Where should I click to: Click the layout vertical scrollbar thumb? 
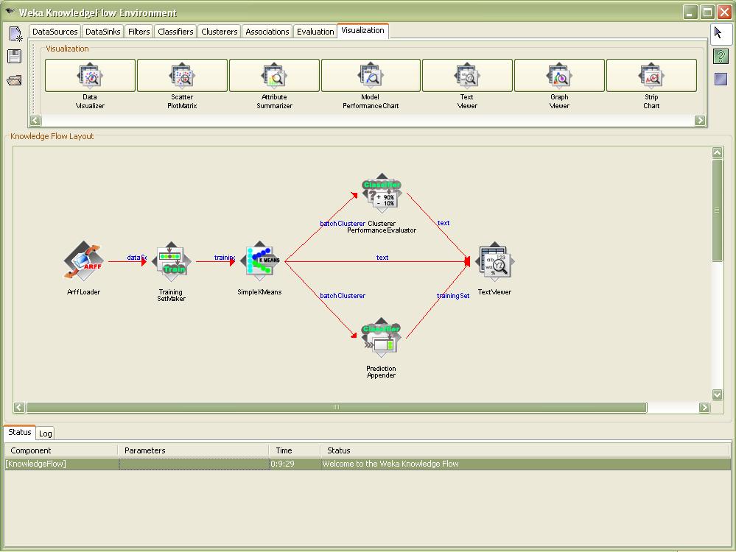pos(718,210)
